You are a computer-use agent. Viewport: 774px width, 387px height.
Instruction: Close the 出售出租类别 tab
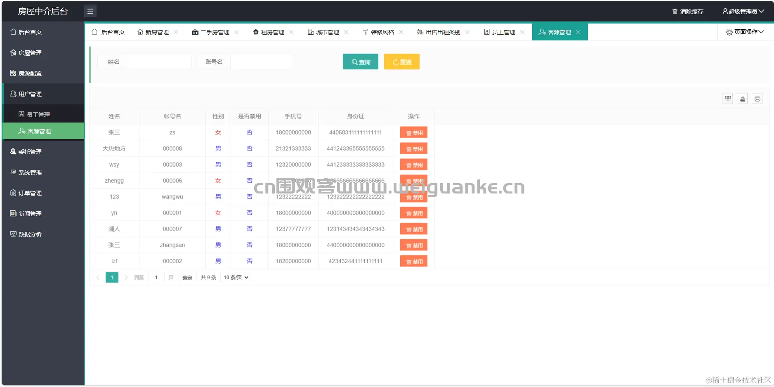click(x=467, y=32)
